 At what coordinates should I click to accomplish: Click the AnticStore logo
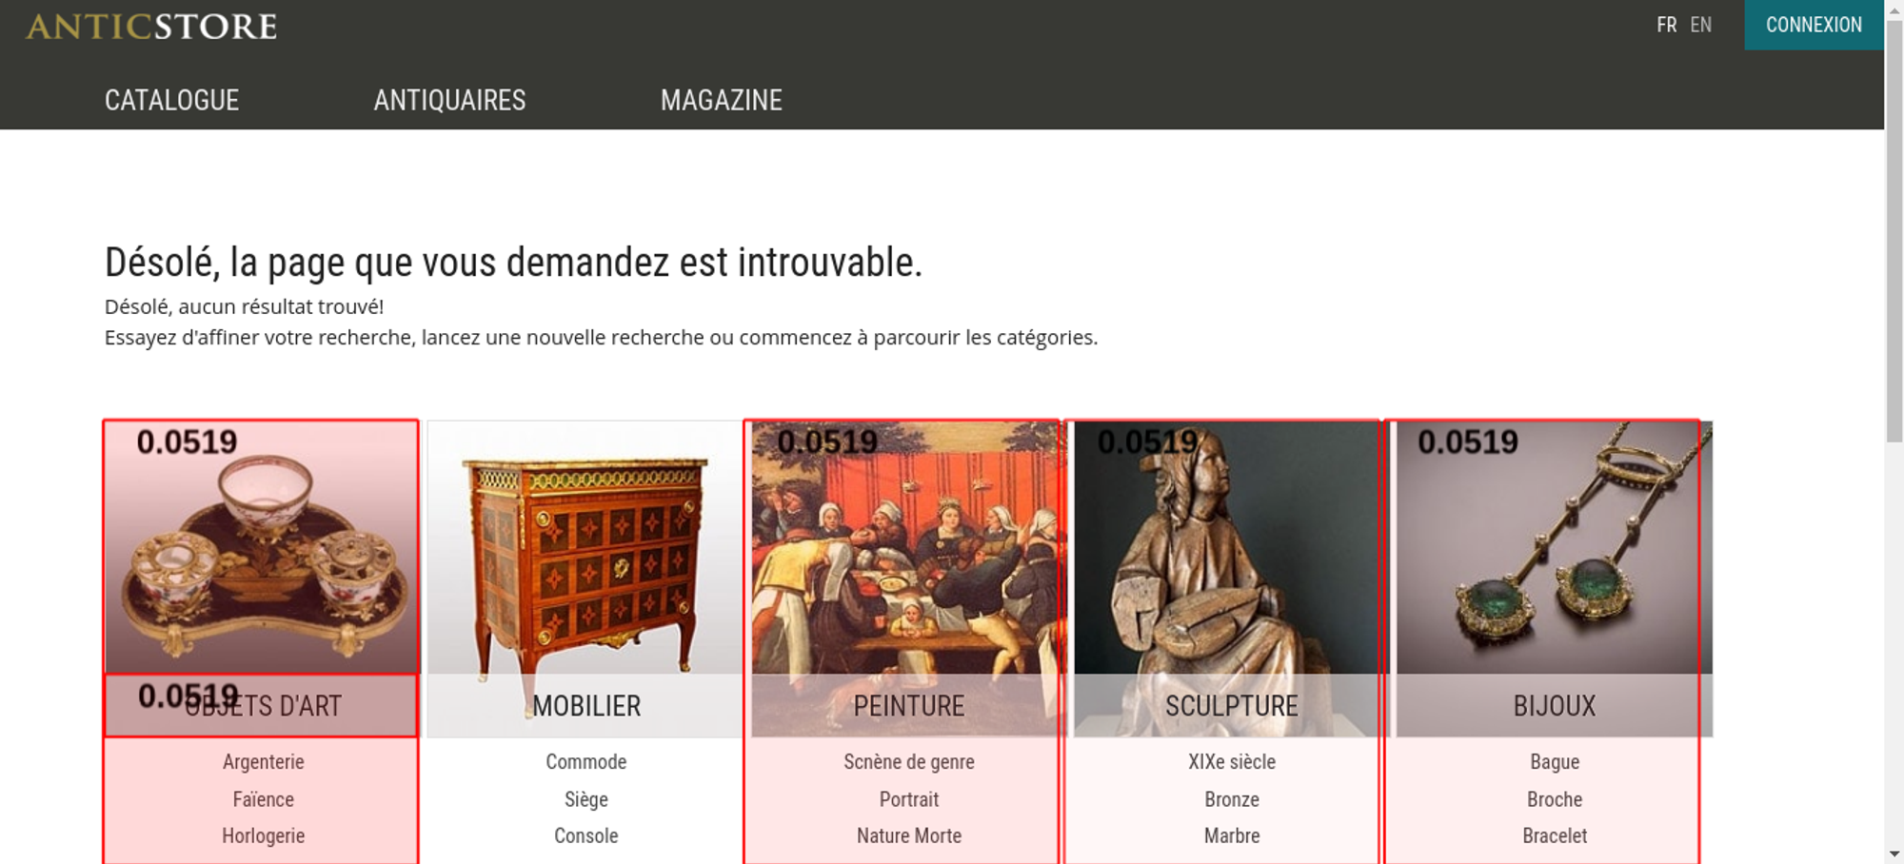(151, 27)
